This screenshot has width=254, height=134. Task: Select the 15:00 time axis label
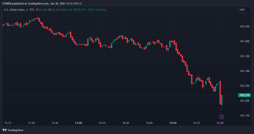coord(173,123)
